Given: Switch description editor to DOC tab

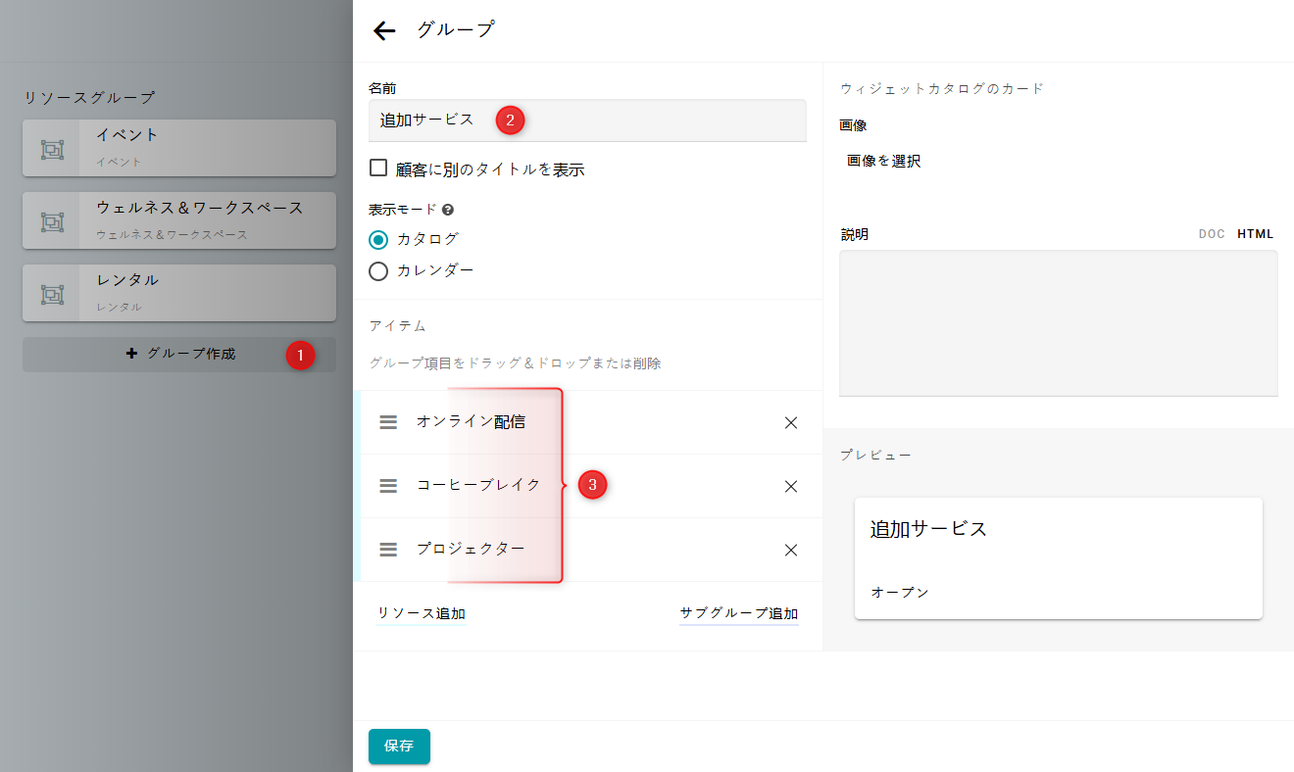Looking at the screenshot, I should pyautogui.click(x=1212, y=234).
